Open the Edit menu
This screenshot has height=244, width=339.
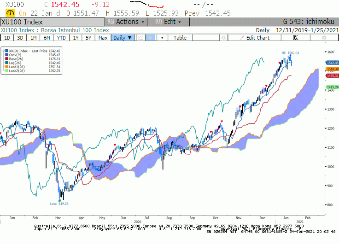168,22
